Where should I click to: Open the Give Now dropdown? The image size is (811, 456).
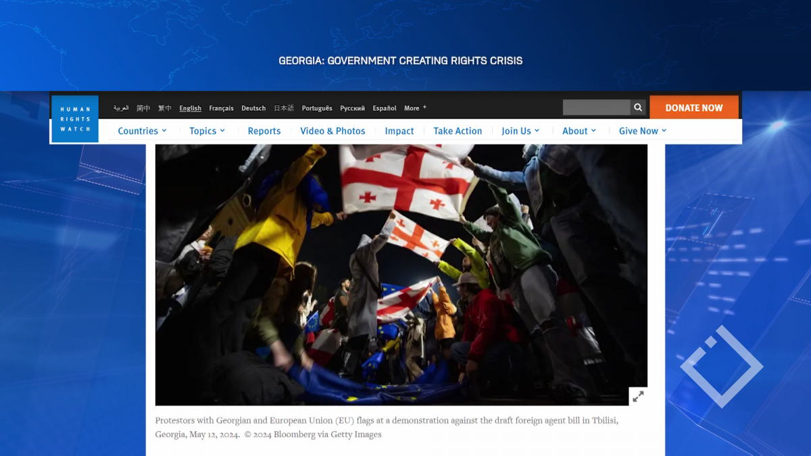643,131
